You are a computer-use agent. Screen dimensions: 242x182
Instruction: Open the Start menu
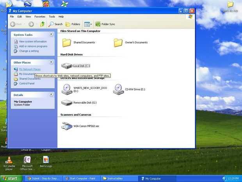[11, 178]
